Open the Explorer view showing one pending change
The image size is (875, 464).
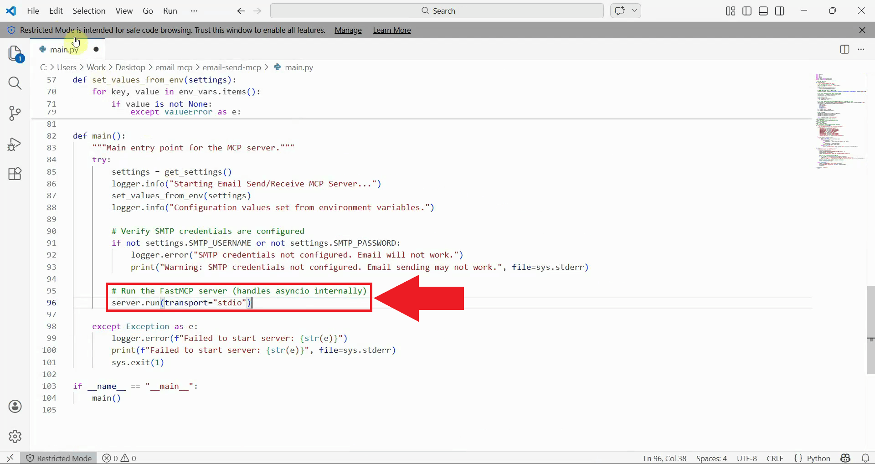point(15,53)
